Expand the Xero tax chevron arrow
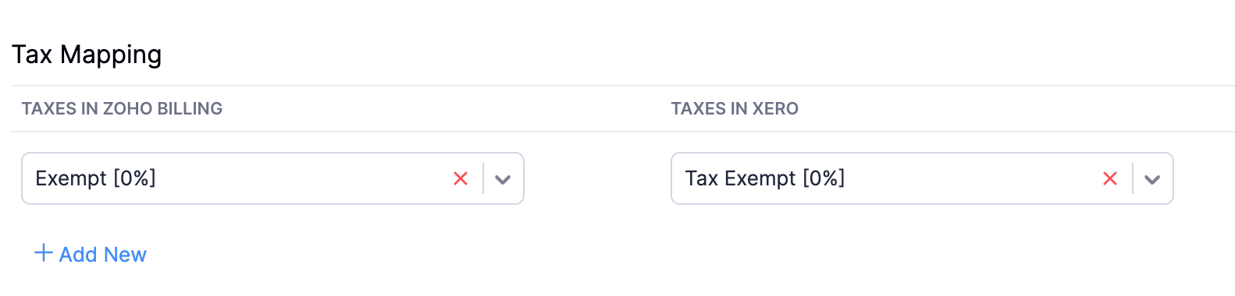Image resolution: width=1235 pixels, height=296 pixels. [x=1152, y=179]
